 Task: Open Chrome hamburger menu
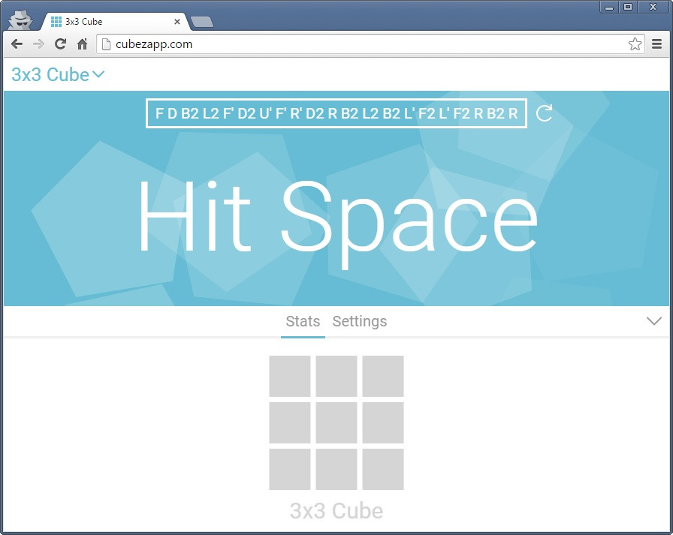(657, 44)
